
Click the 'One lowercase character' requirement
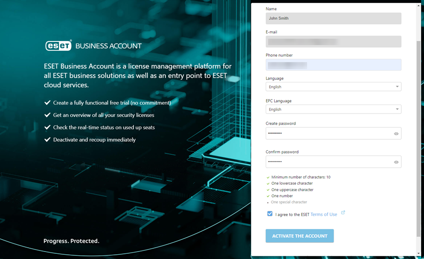(292, 183)
